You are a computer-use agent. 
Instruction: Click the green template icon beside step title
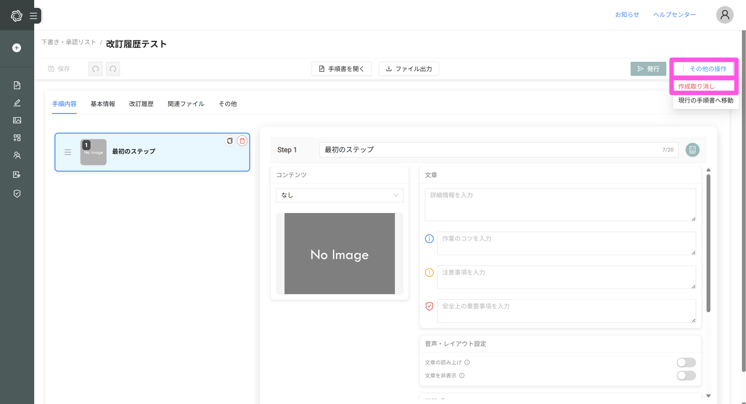(692, 150)
